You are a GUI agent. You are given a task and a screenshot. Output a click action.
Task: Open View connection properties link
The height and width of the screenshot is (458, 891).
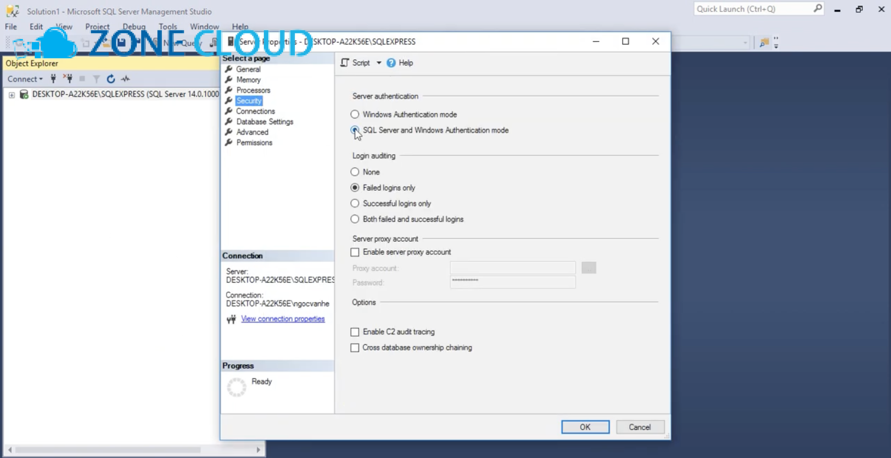click(283, 319)
